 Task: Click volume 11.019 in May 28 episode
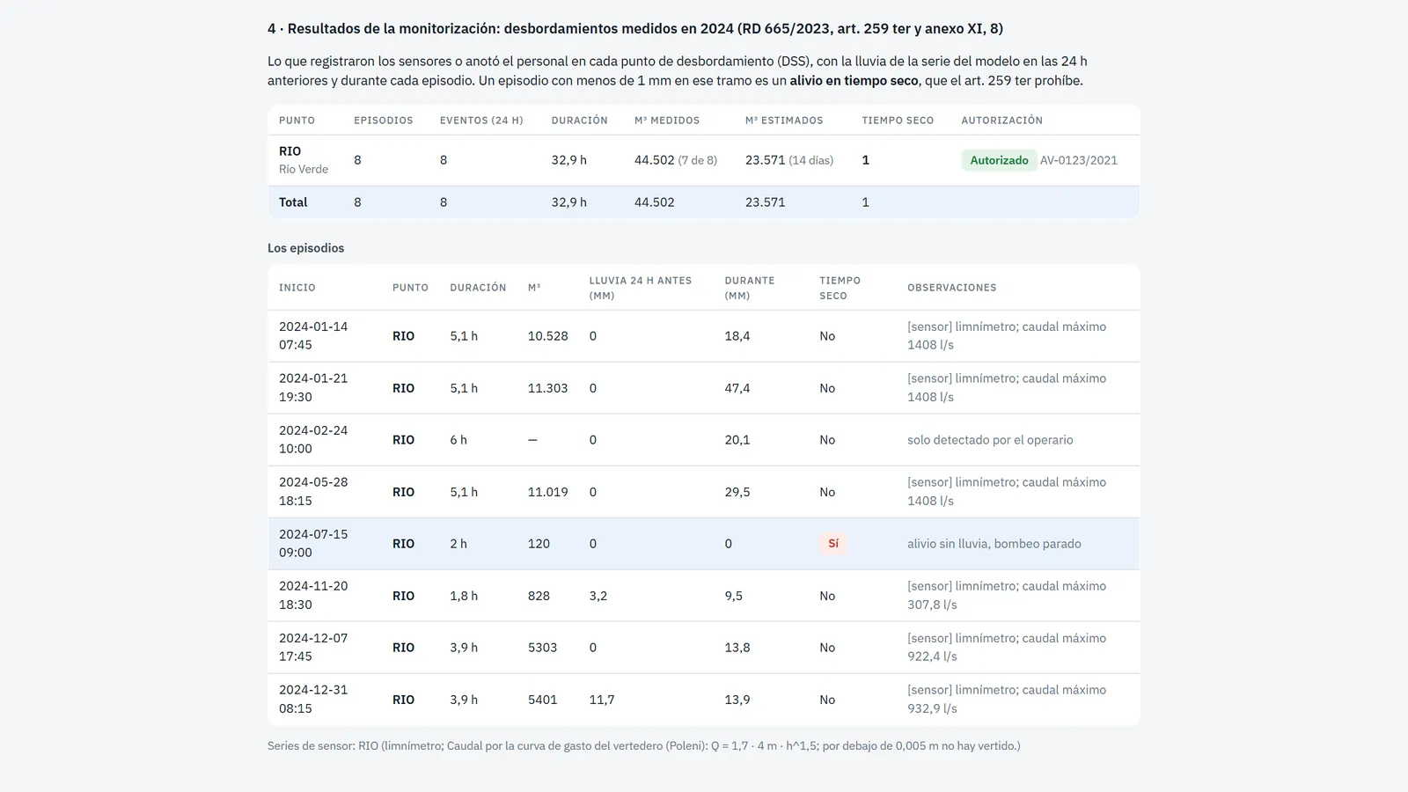(548, 492)
